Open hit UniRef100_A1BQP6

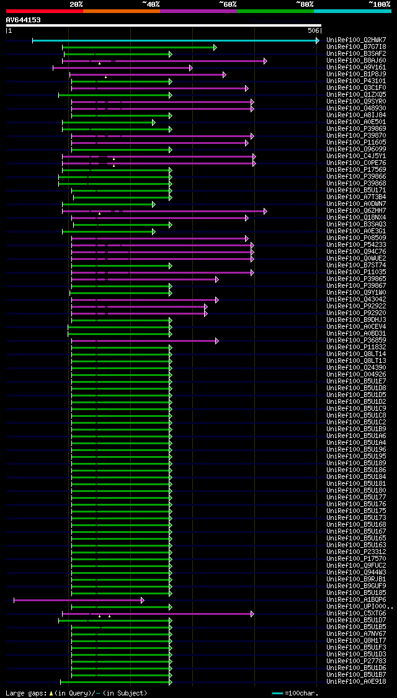pos(356,599)
